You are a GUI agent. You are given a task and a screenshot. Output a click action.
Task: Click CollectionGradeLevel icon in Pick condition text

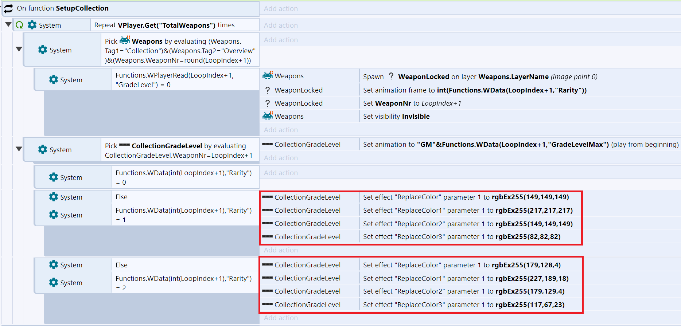tap(125, 145)
